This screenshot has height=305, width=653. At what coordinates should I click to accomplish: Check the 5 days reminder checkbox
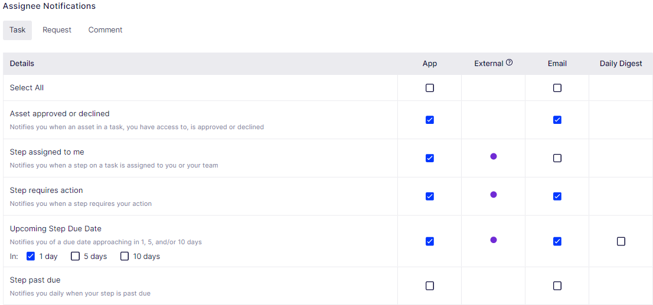[75, 256]
